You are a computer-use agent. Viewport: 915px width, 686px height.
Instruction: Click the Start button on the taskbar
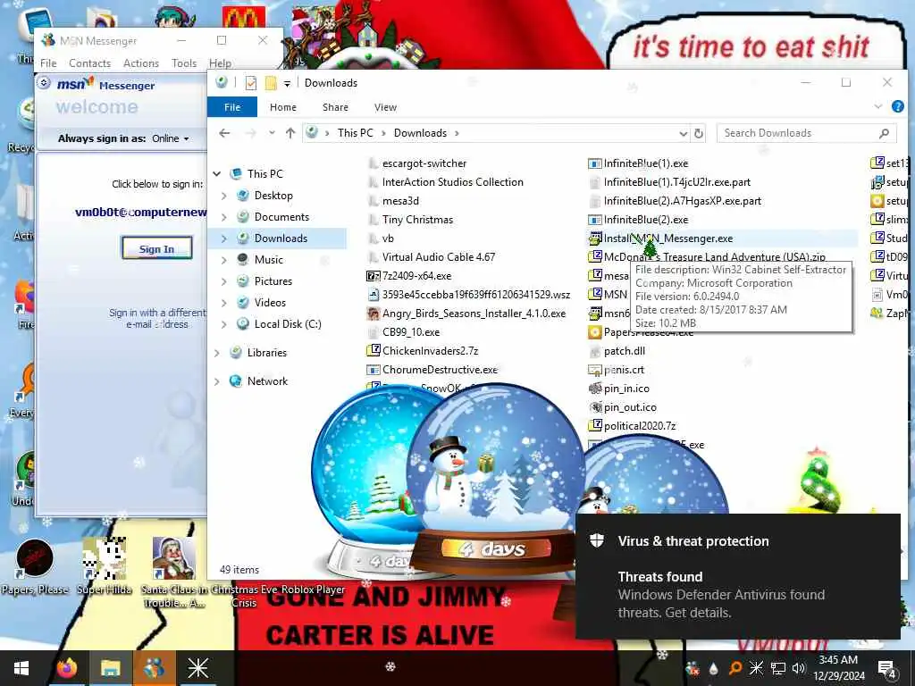click(21, 668)
